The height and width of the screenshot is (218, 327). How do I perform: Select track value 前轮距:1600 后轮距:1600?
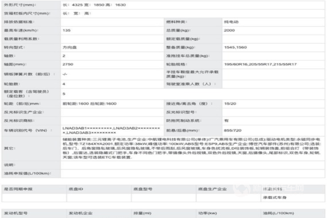89,104
